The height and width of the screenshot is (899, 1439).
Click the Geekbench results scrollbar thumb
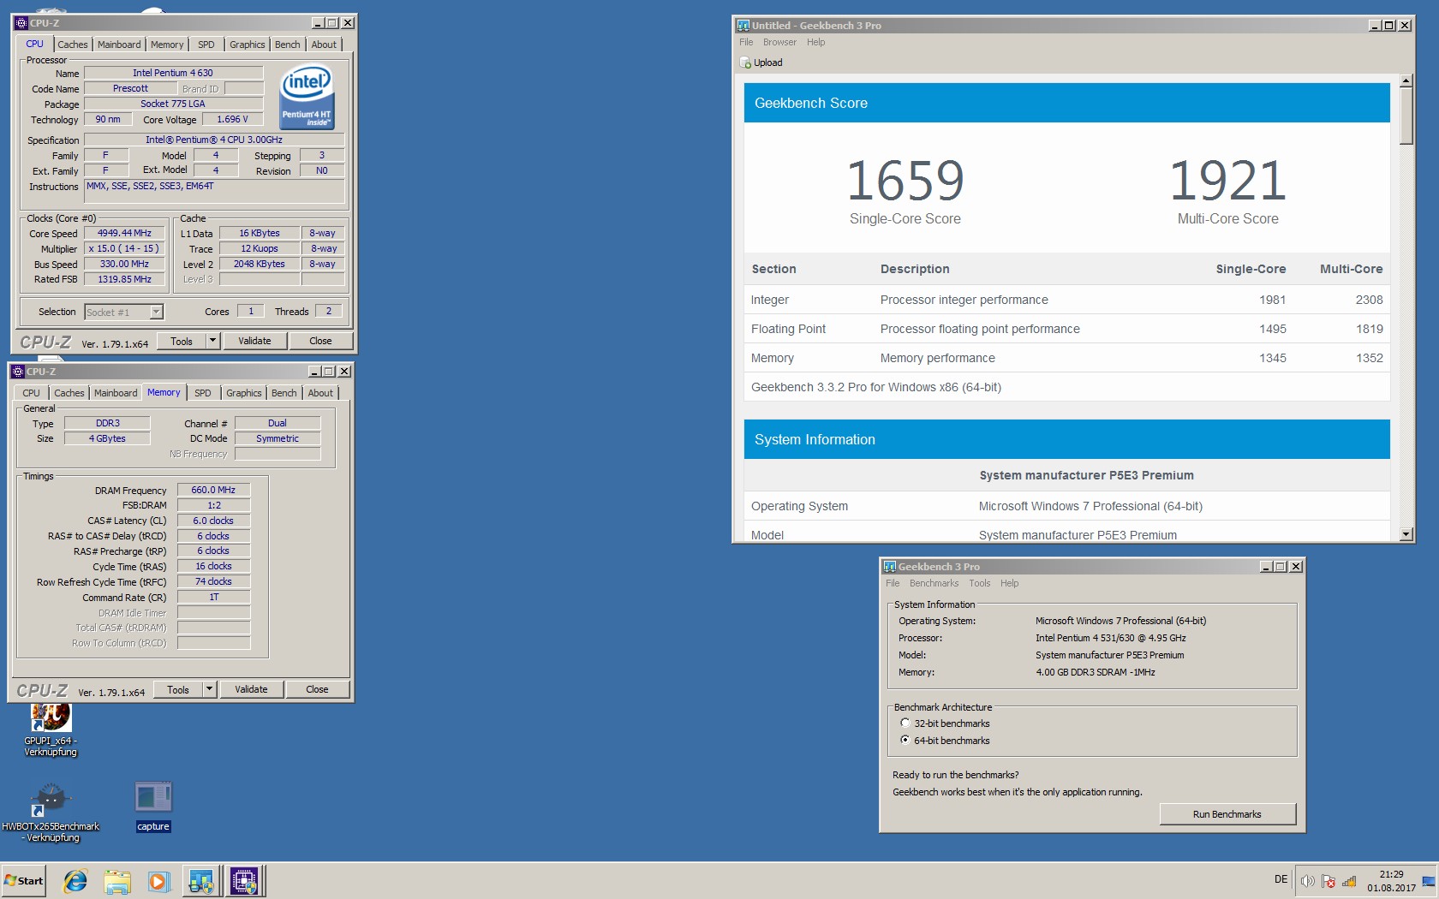tap(1406, 116)
